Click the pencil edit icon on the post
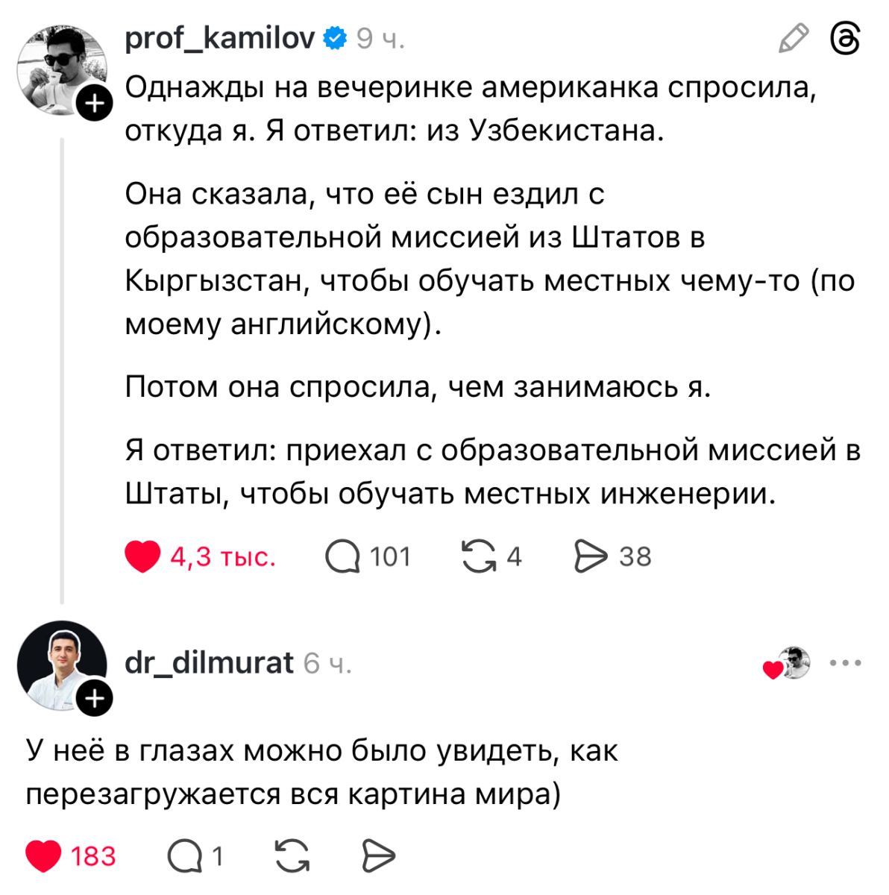The height and width of the screenshot is (895, 889). click(793, 38)
